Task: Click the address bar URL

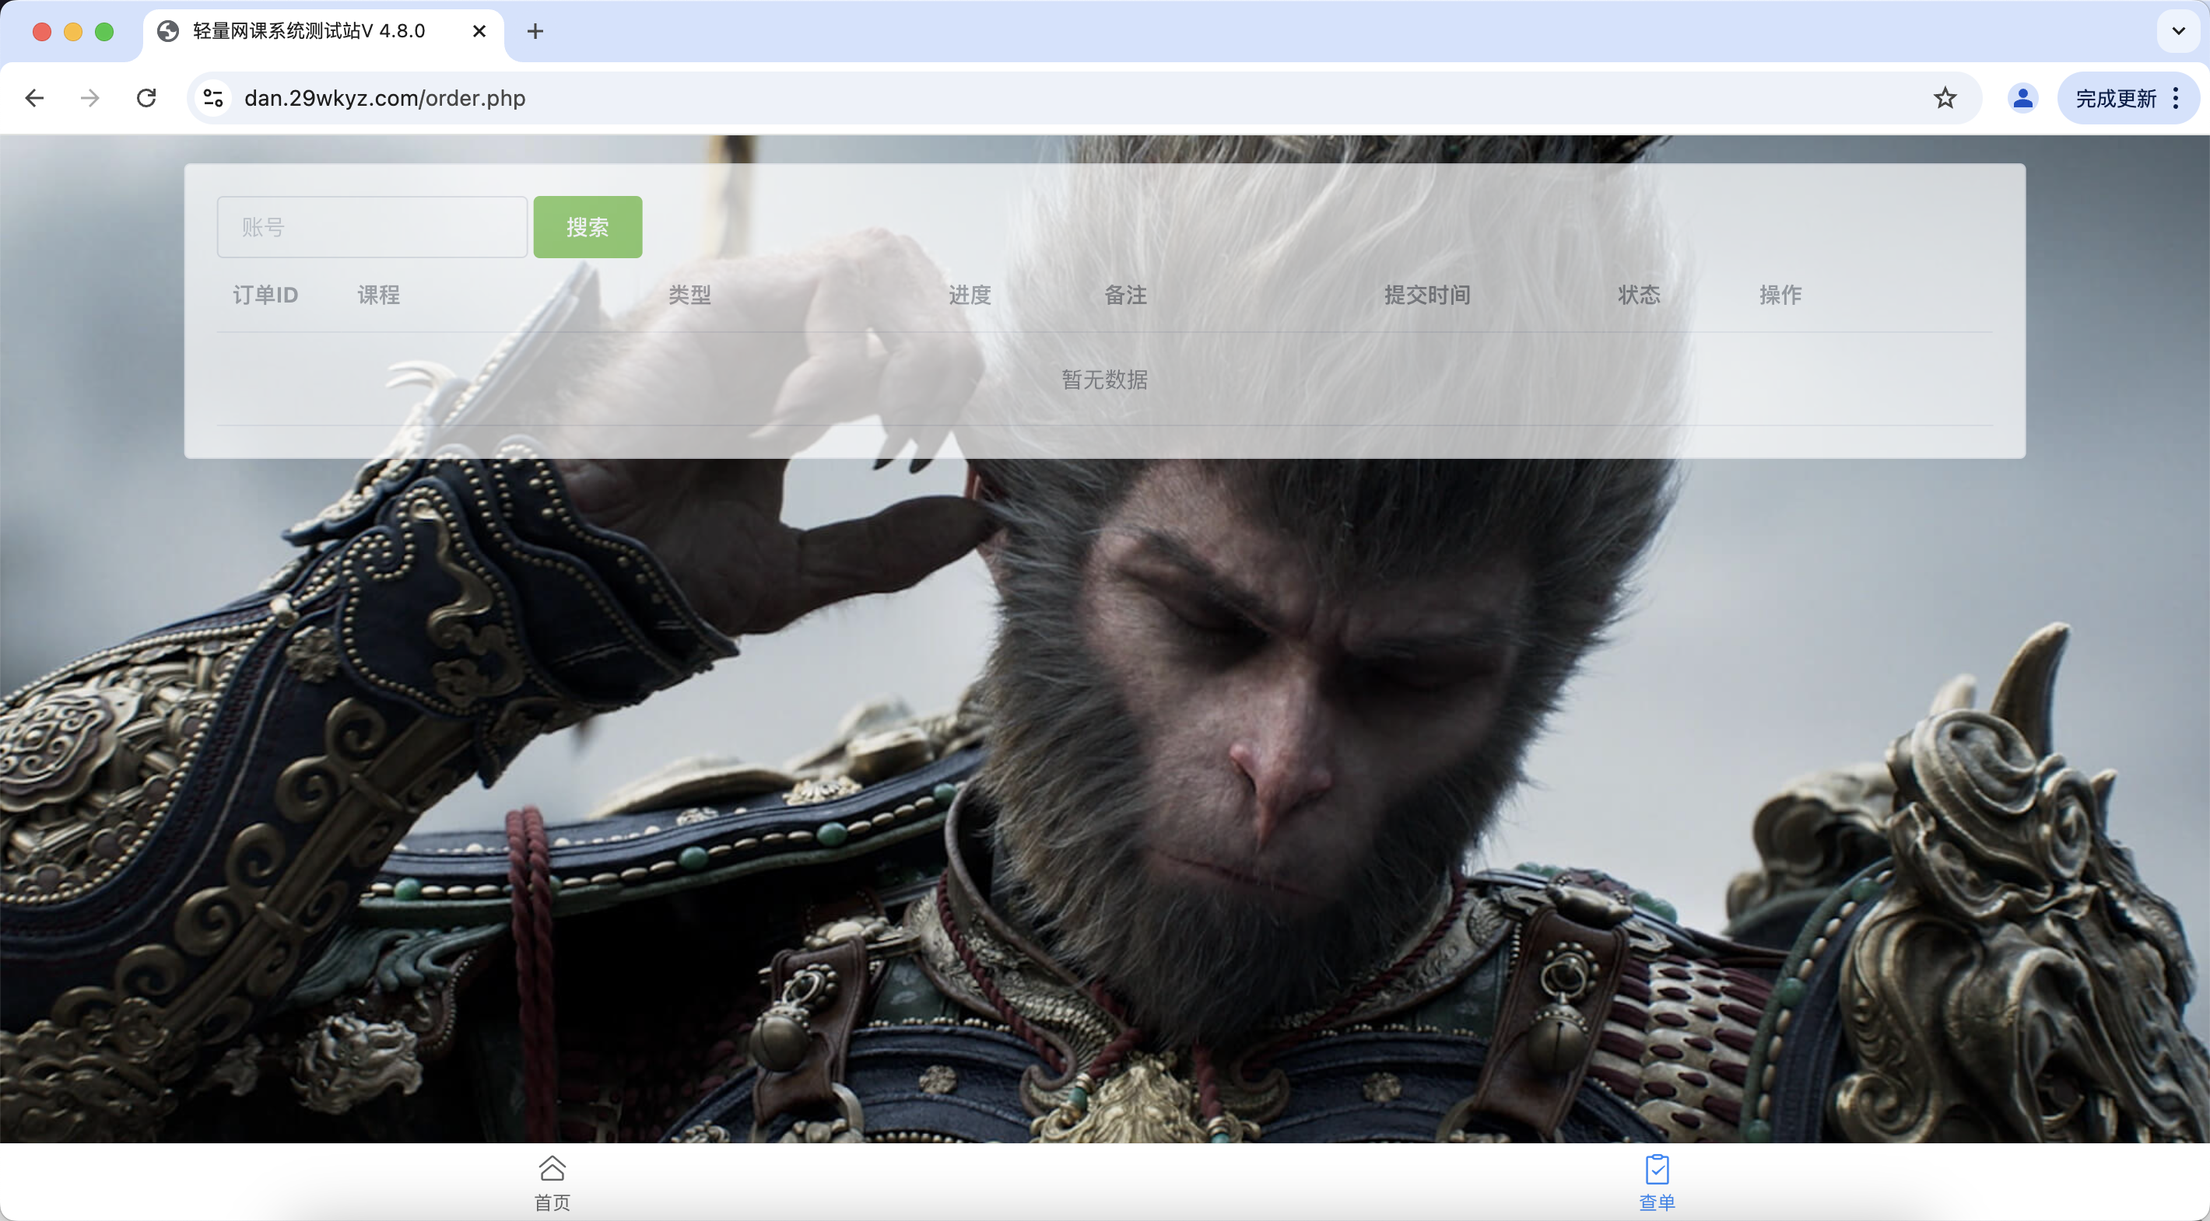Action: (x=385, y=99)
